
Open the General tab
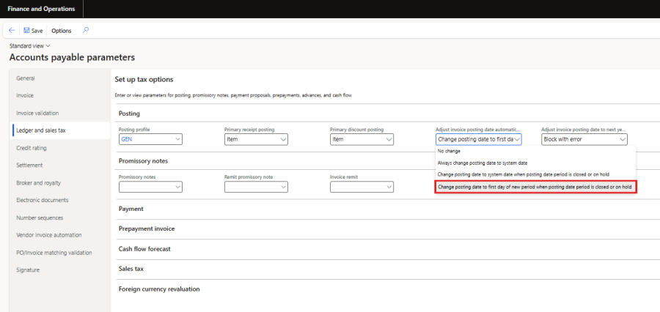(26, 78)
